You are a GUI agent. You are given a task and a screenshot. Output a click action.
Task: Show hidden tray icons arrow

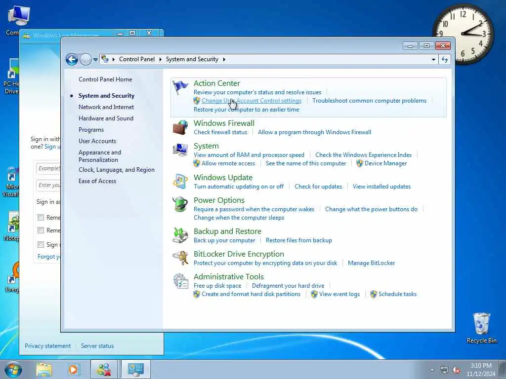tap(432, 370)
